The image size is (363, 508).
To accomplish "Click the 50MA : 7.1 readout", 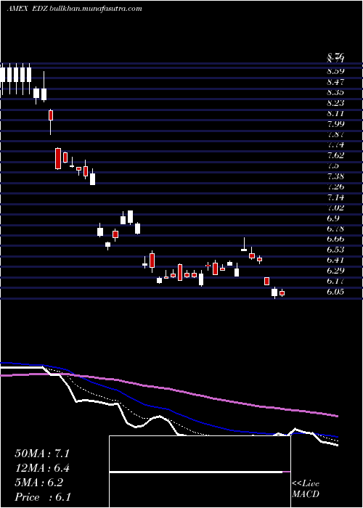I will pos(42,454).
